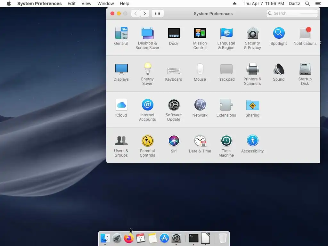Click the forward navigation arrow button
Viewport: 328px width, 246px height.
pos(144,13)
